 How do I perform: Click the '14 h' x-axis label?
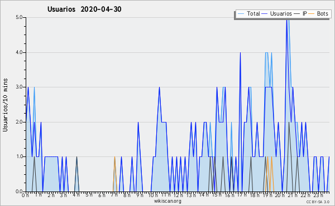[204, 195]
